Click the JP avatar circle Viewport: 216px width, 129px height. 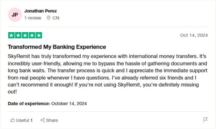[15, 15]
